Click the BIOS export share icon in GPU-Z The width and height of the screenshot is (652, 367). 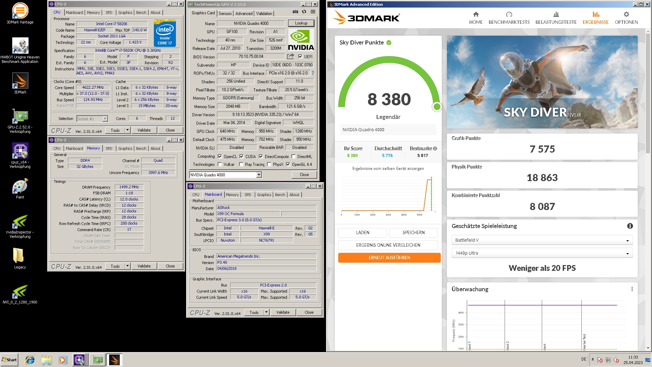pos(290,56)
